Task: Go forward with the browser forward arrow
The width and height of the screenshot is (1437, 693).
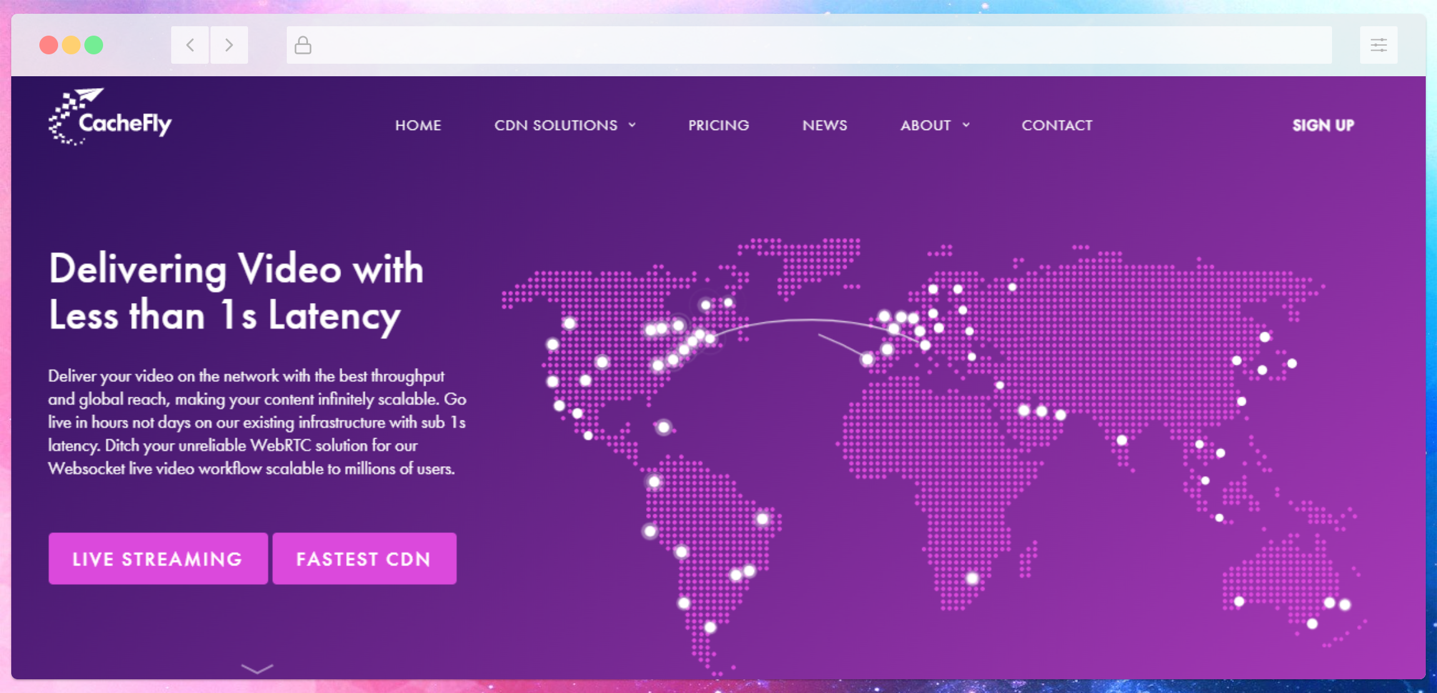Action: (229, 45)
